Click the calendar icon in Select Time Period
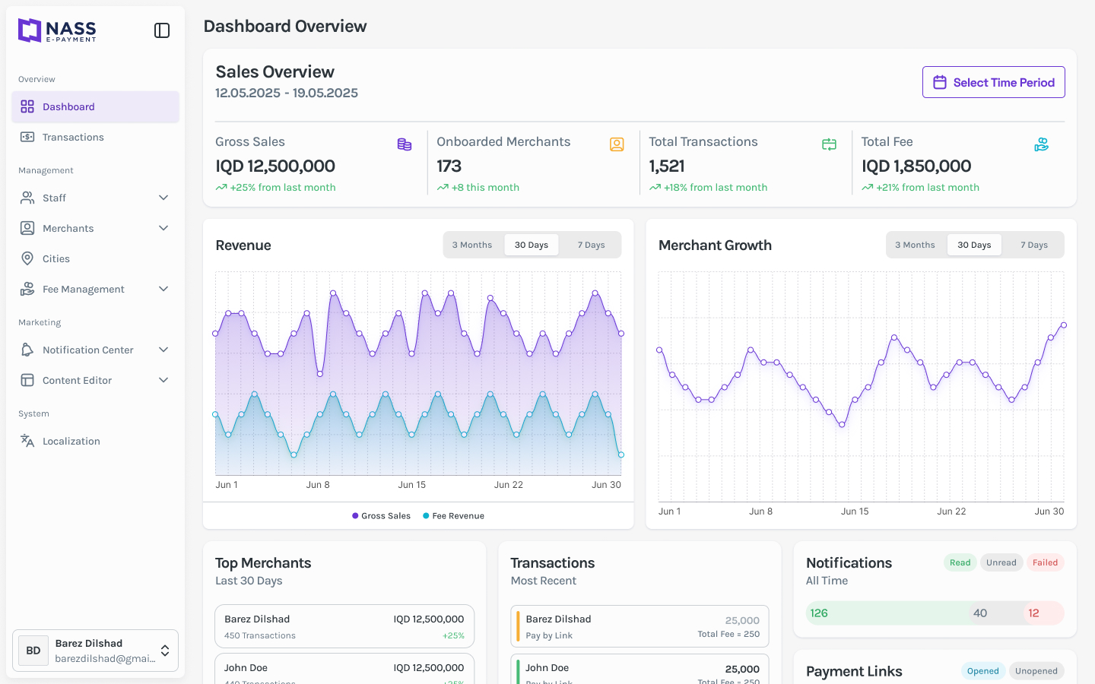The image size is (1095, 684). point(940,82)
